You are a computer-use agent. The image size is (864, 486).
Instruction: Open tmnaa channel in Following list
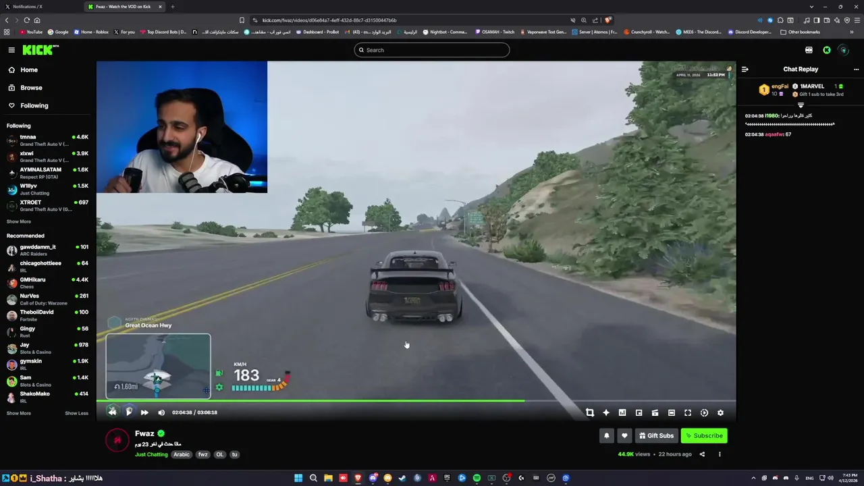(47, 140)
